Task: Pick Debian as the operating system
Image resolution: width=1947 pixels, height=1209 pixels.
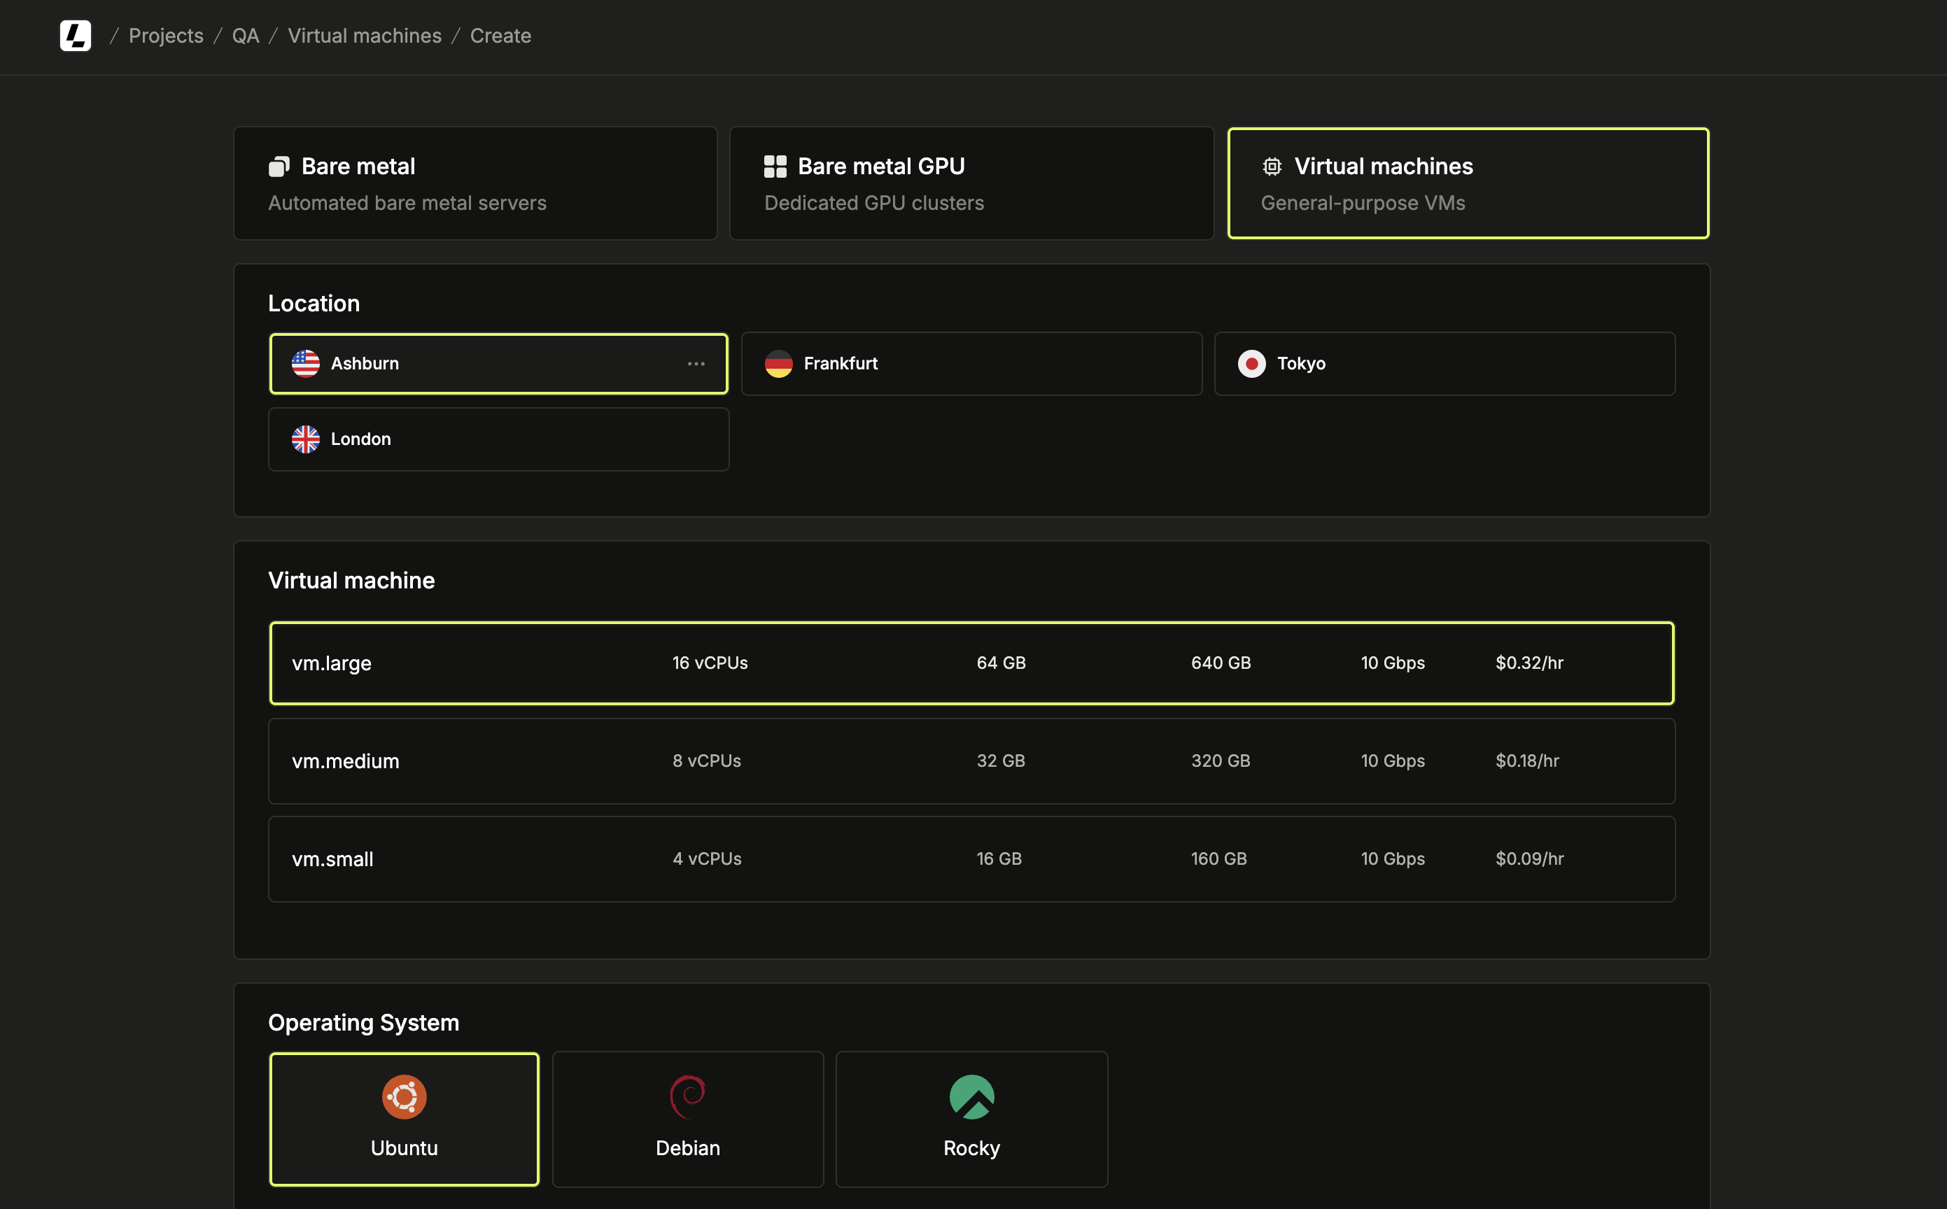Action: pyautogui.click(x=688, y=1119)
